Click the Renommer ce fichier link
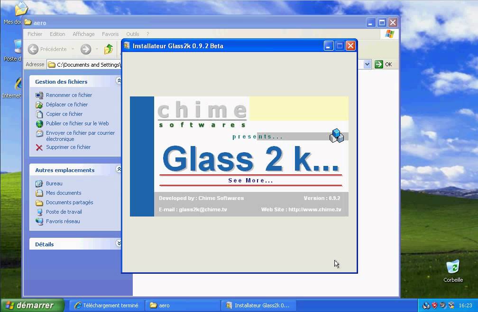Image resolution: width=478 pixels, height=312 pixels. (x=69, y=95)
